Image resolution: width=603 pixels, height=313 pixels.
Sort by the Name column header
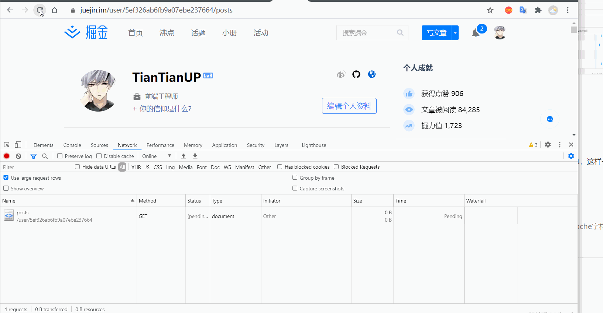click(68, 201)
